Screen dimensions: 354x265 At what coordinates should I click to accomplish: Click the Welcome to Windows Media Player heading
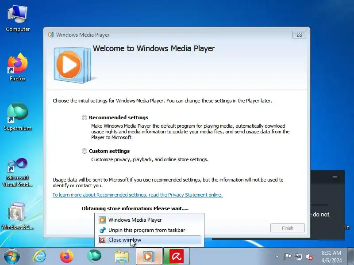[x=154, y=49]
